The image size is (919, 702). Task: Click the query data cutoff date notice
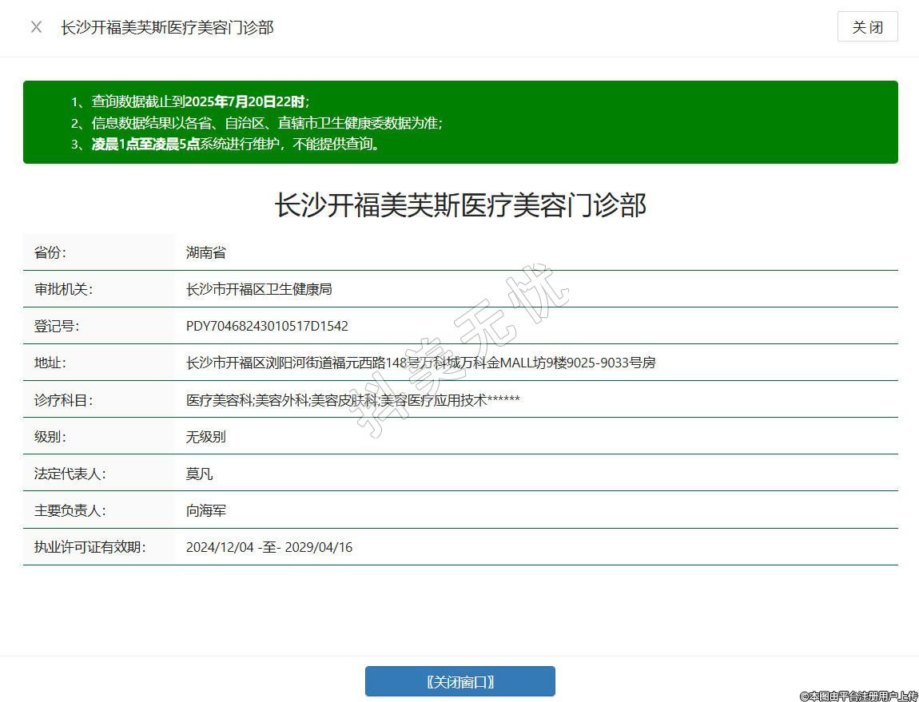click(200, 101)
